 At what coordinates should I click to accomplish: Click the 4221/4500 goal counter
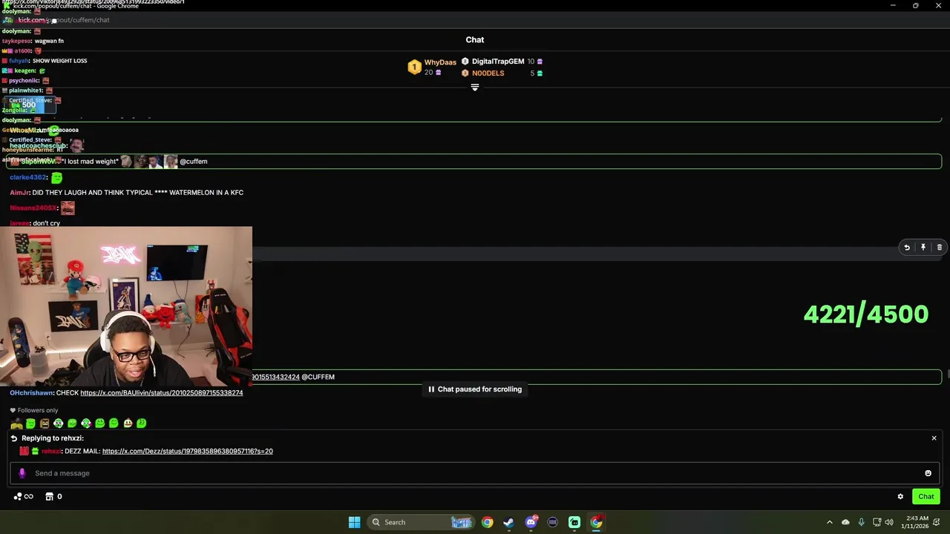point(865,314)
